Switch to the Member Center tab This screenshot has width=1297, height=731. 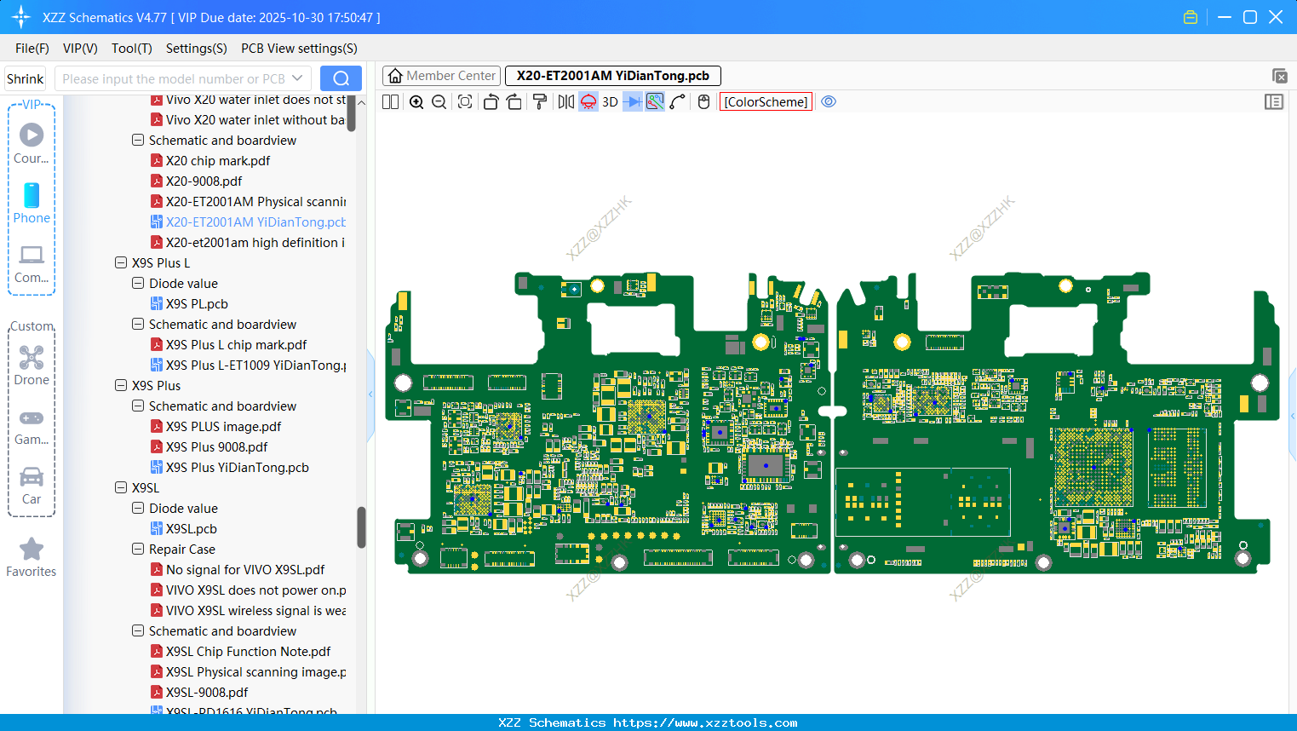pos(442,76)
